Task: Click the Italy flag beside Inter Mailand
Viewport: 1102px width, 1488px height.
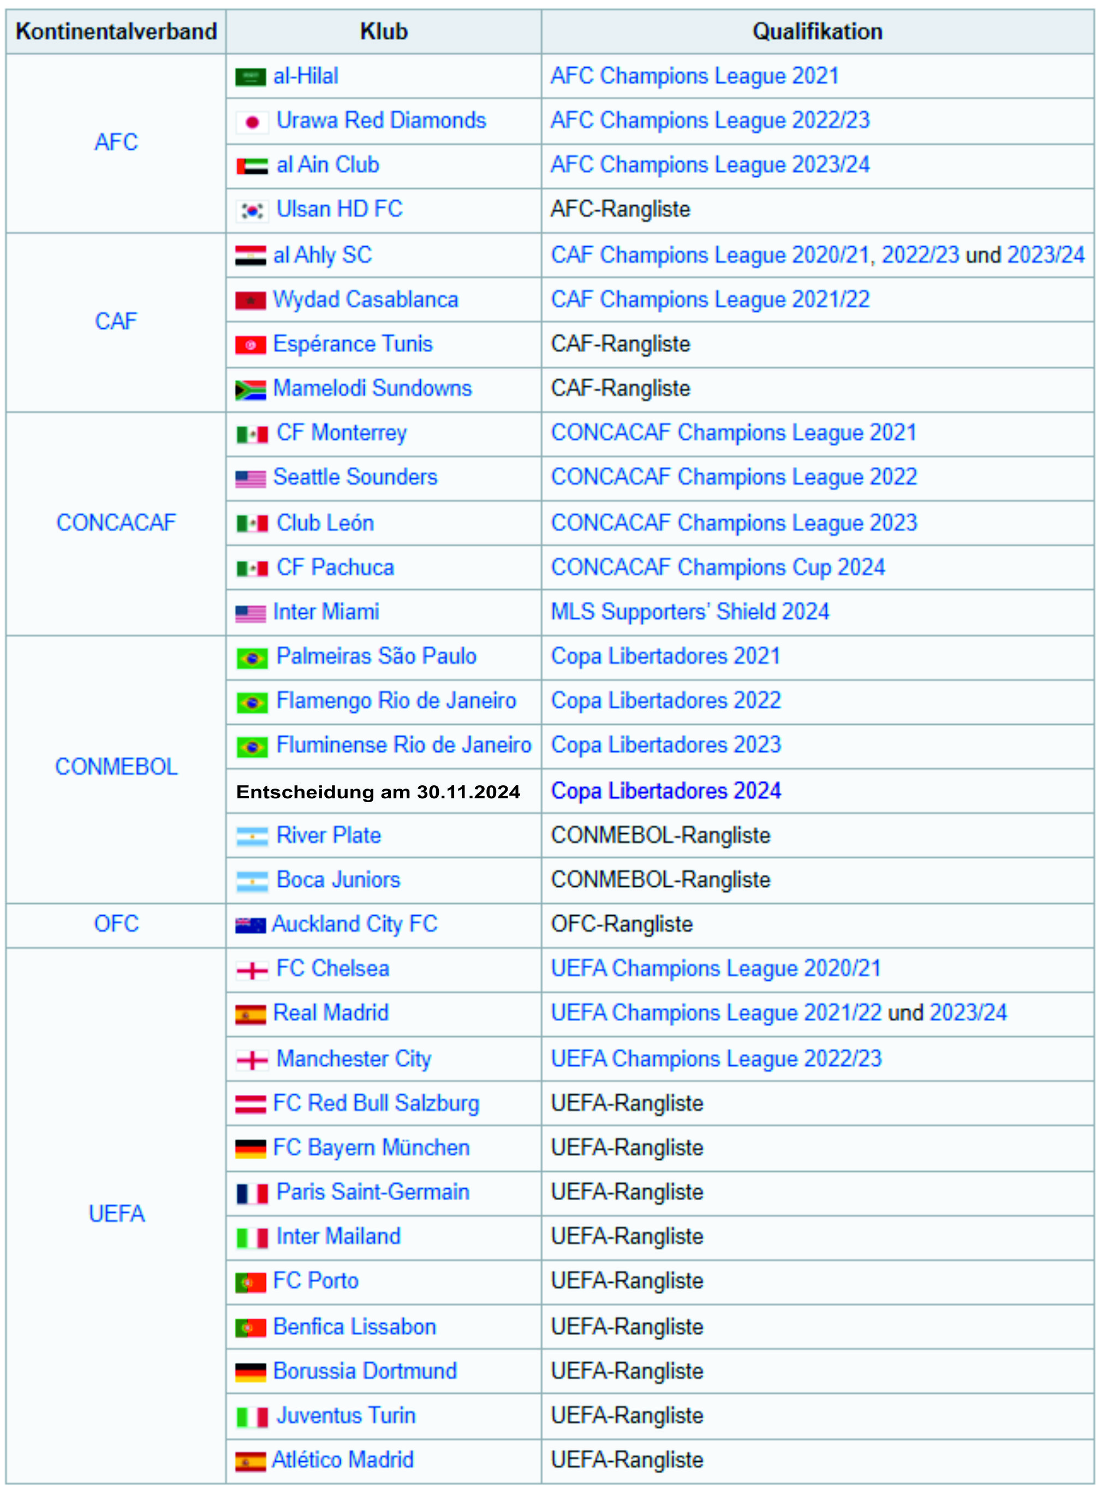Action: point(252,1238)
